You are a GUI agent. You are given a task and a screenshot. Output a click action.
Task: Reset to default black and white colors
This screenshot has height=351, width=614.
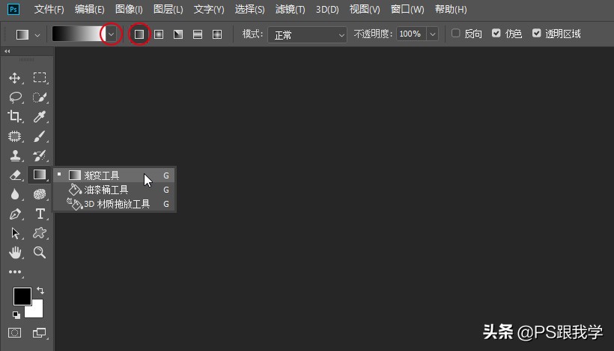coord(16,314)
